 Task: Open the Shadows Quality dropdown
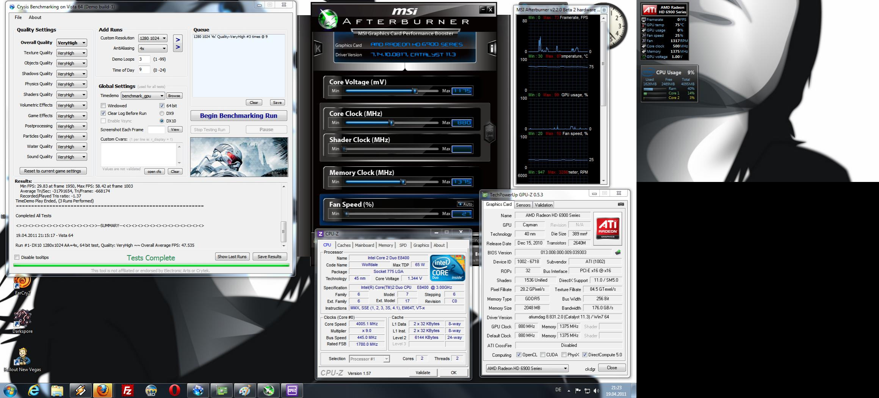click(72, 74)
